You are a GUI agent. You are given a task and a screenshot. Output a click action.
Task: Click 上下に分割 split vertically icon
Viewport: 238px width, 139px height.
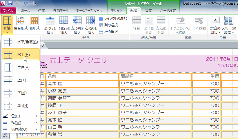coord(149,21)
